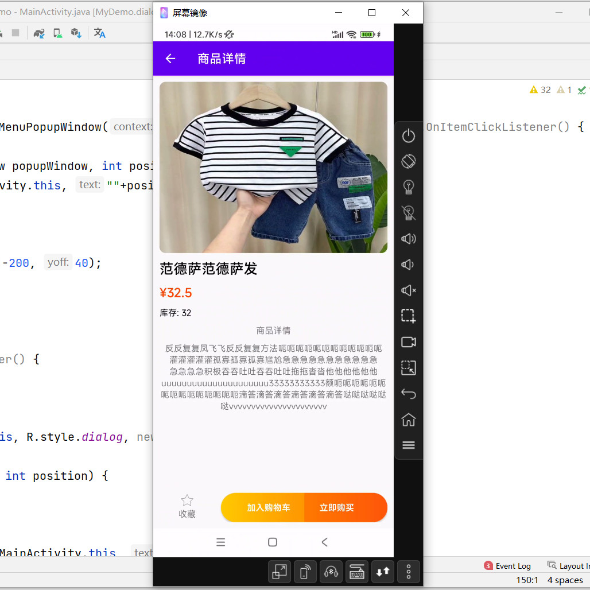Click 4 spaces indent setting in status bar
This screenshot has height=590, width=590.
[565, 580]
